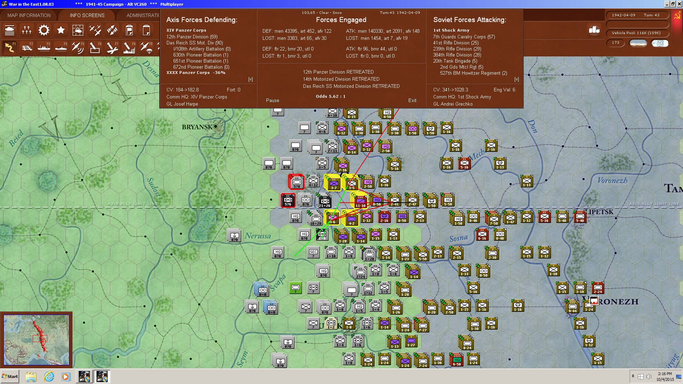683x384 pixels.
Task: Click Das Reich SS Mot. Div (90) entry
Action: click(195, 43)
